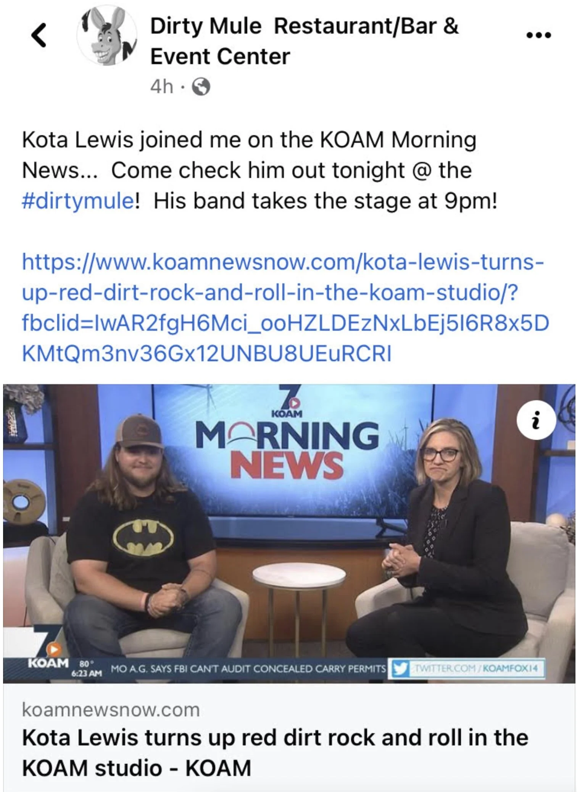This screenshot has width=577, height=792.
Task: Click the globe public privacy icon
Action: (201, 87)
